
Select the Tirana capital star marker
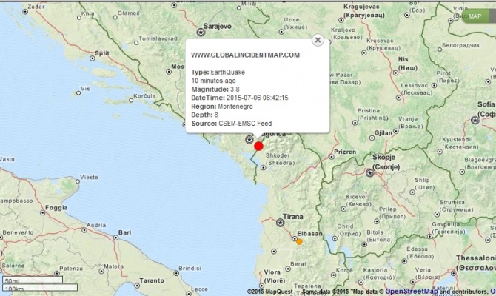coord(280,222)
